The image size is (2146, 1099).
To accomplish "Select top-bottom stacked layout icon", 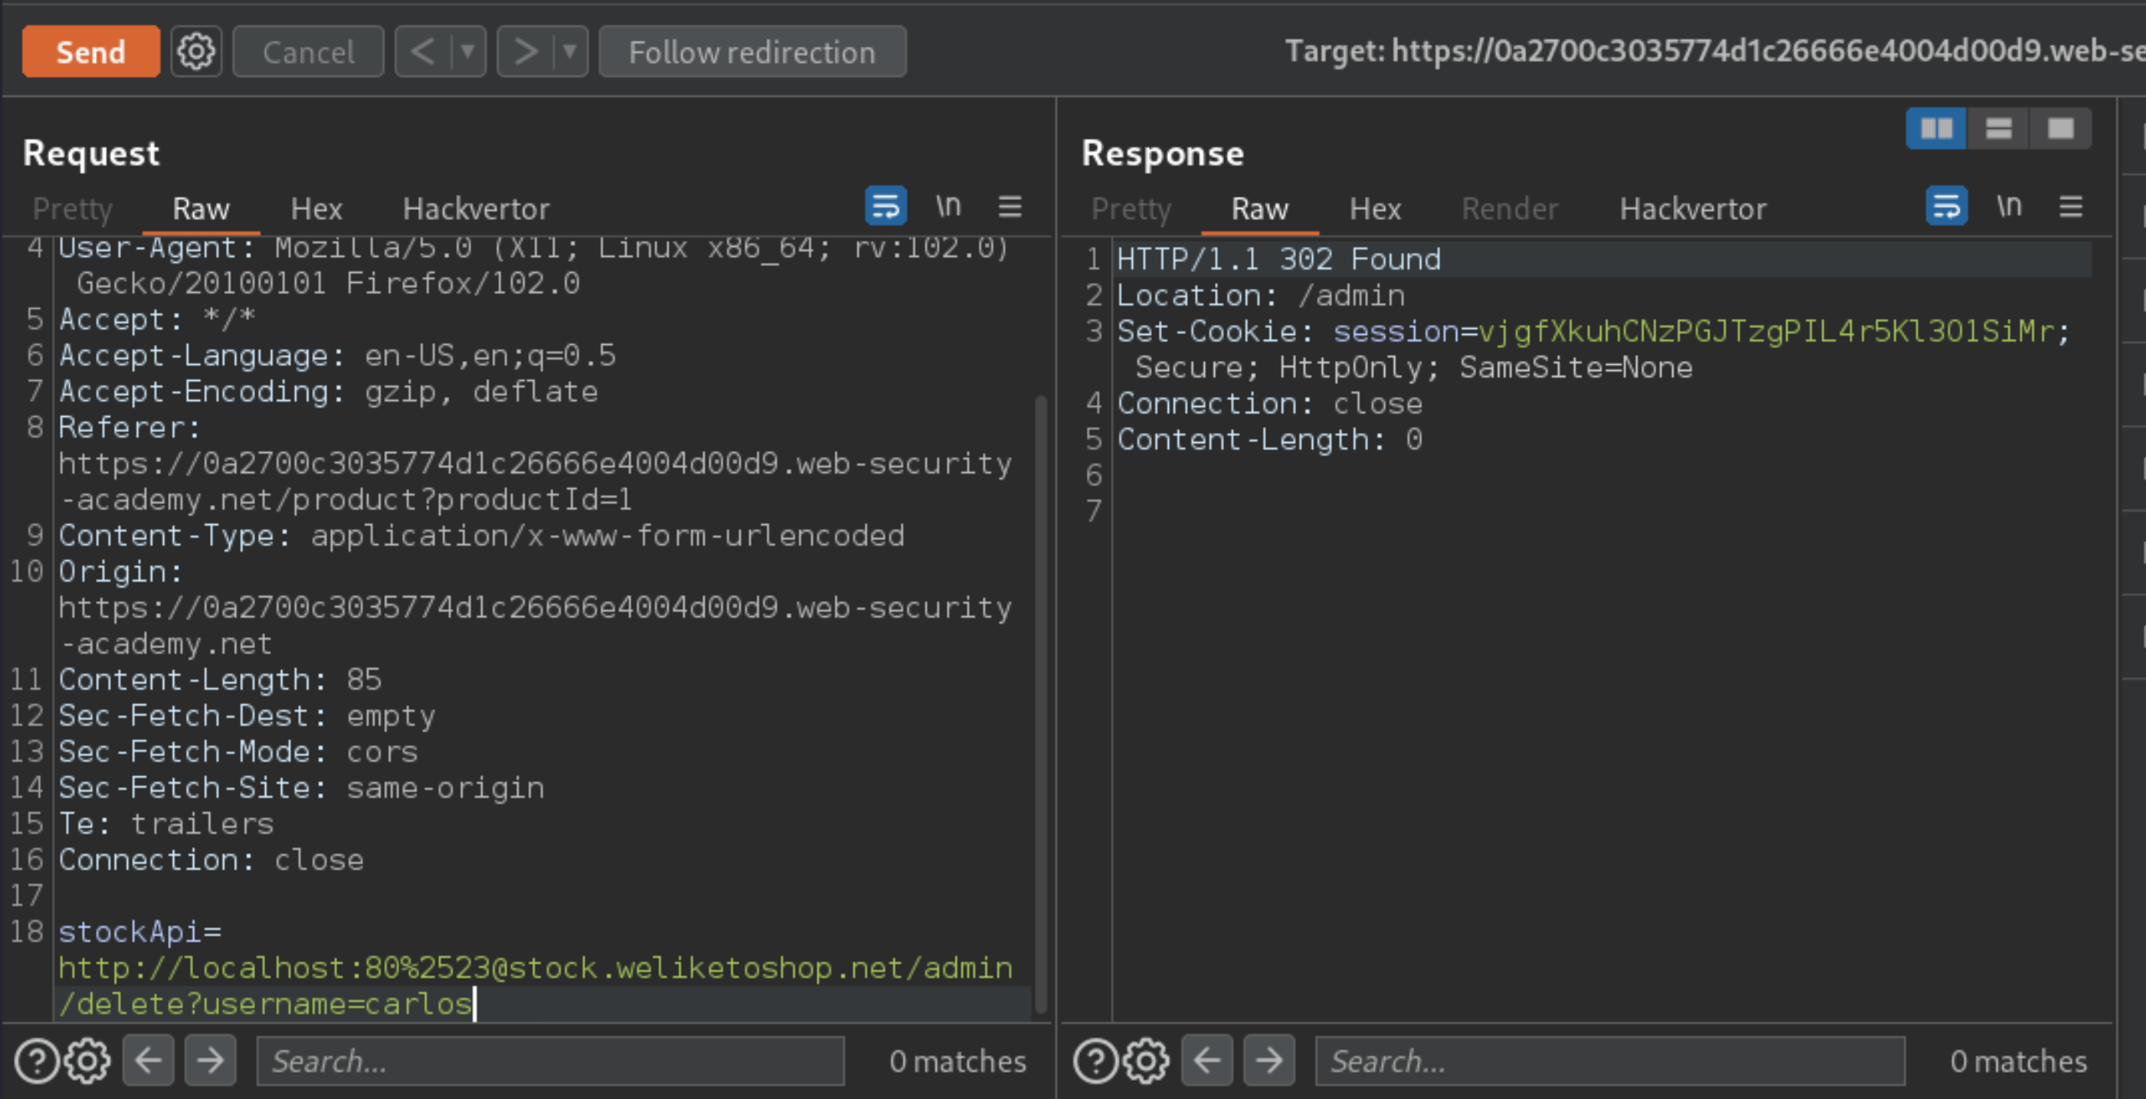I will click(1999, 128).
